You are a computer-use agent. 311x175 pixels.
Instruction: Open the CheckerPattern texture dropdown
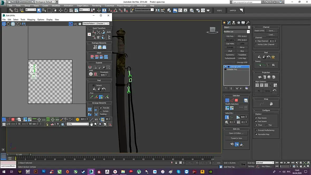pos(96,24)
